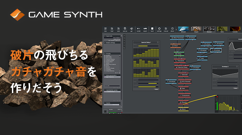Select the EQ (5 bands) node
This screenshot has height=135, width=242.
[x=185, y=81]
